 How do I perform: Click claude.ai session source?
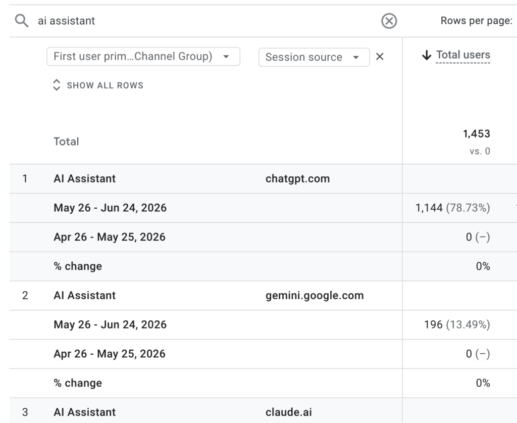288,412
